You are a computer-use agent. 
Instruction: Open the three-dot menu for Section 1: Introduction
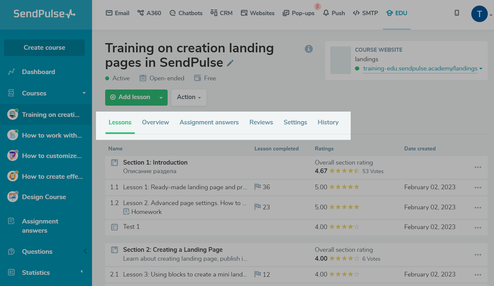(478, 167)
